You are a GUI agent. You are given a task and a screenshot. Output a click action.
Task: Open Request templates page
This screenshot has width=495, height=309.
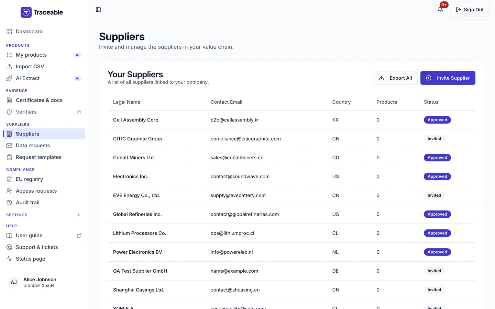tap(44, 157)
